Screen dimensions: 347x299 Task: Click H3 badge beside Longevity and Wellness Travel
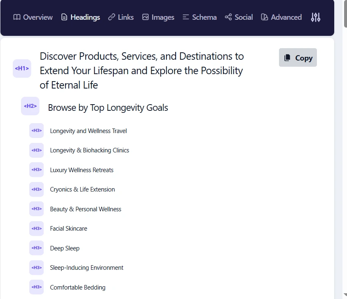click(37, 131)
